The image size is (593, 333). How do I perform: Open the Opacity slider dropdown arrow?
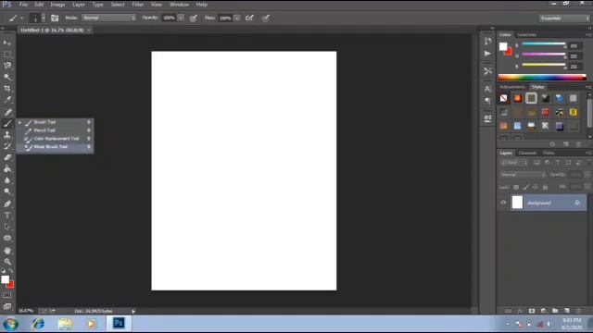(181, 18)
